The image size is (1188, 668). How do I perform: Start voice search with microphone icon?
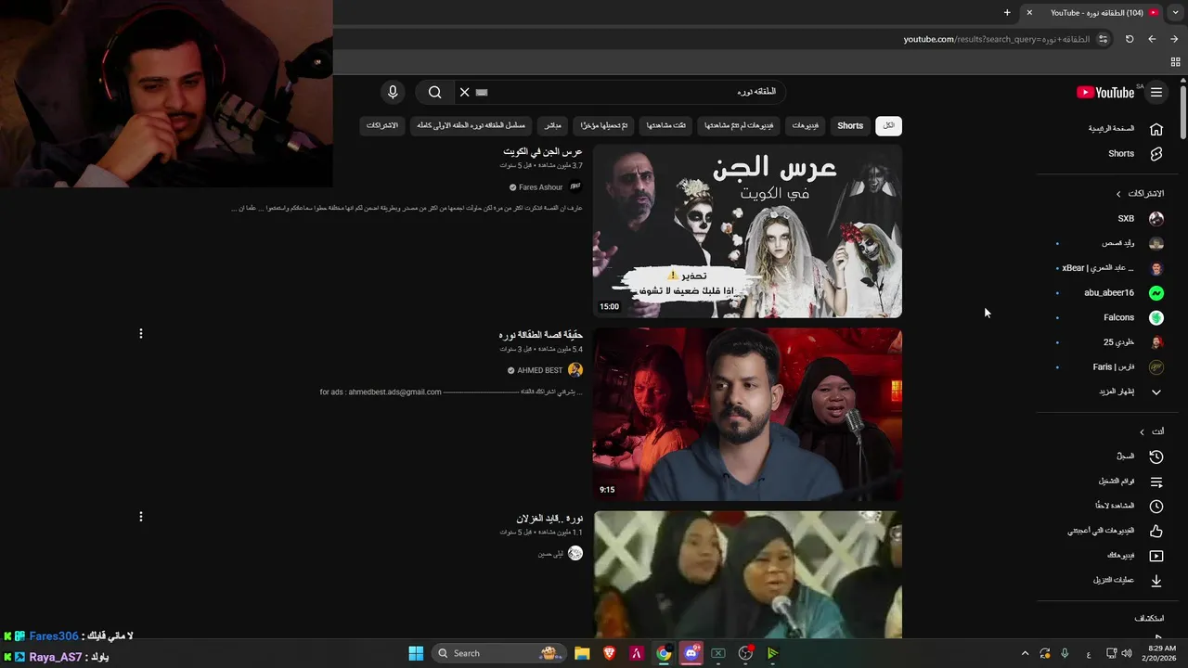(393, 92)
